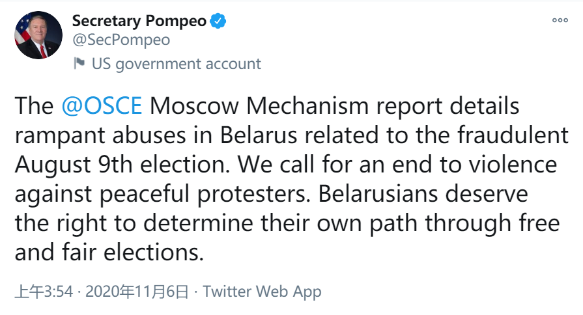Image resolution: width=583 pixels, height=315 pixels.
Task: Click the blue verified badge
Action: click(218, 21)
